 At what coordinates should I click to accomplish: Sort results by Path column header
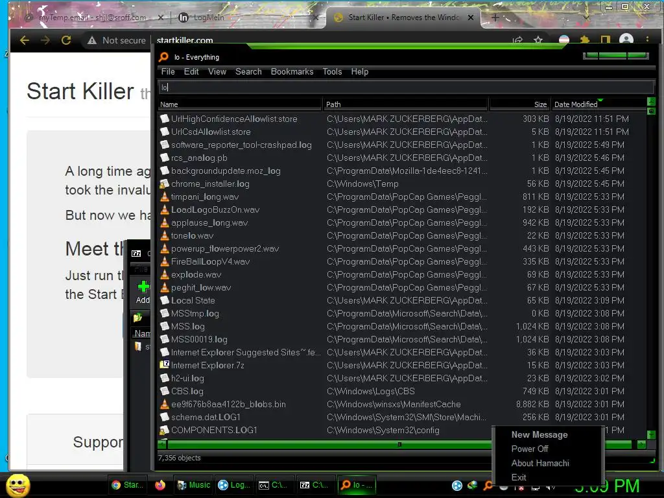pos(406,104)
